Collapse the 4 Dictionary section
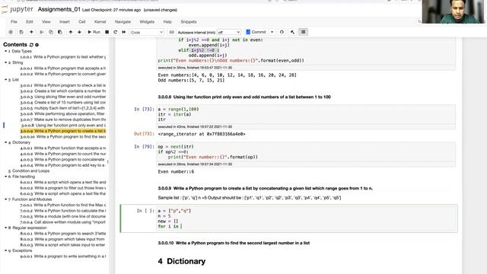Viewport: 487px width, 274px height. (5, 142)
